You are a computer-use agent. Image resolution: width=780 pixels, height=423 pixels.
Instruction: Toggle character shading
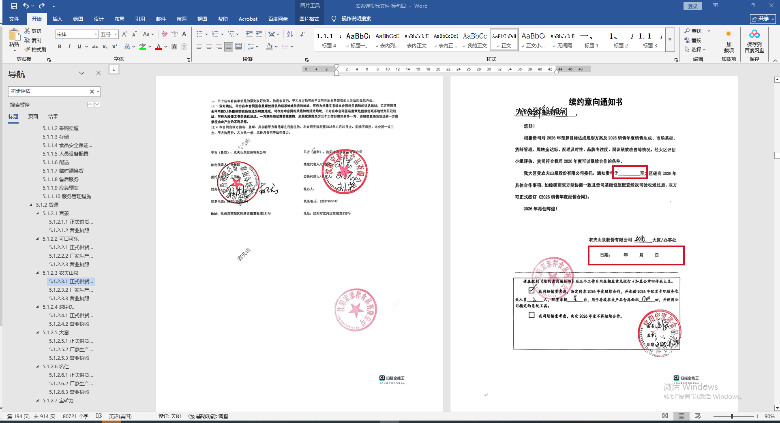[x=174, y=47]
